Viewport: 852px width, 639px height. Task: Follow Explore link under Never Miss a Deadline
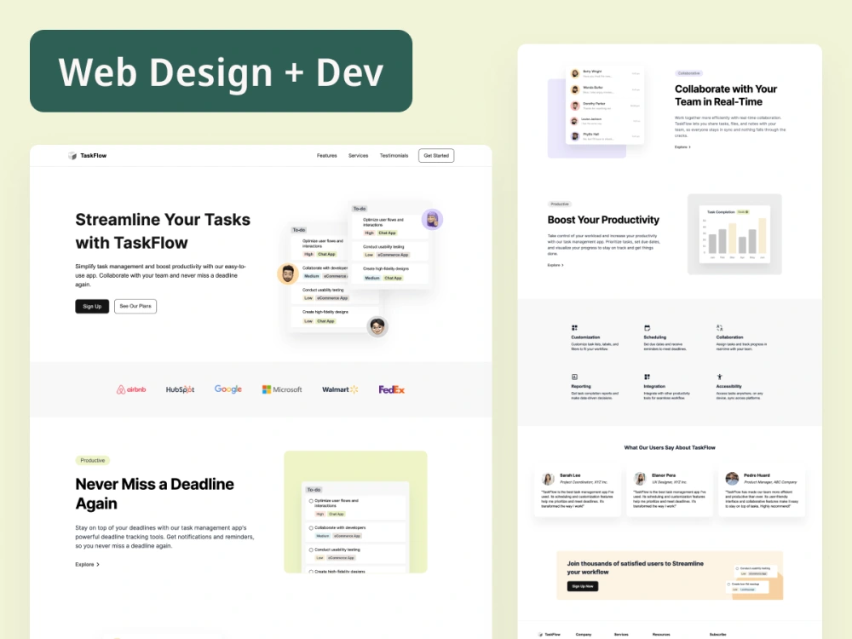tap(87, 565)
